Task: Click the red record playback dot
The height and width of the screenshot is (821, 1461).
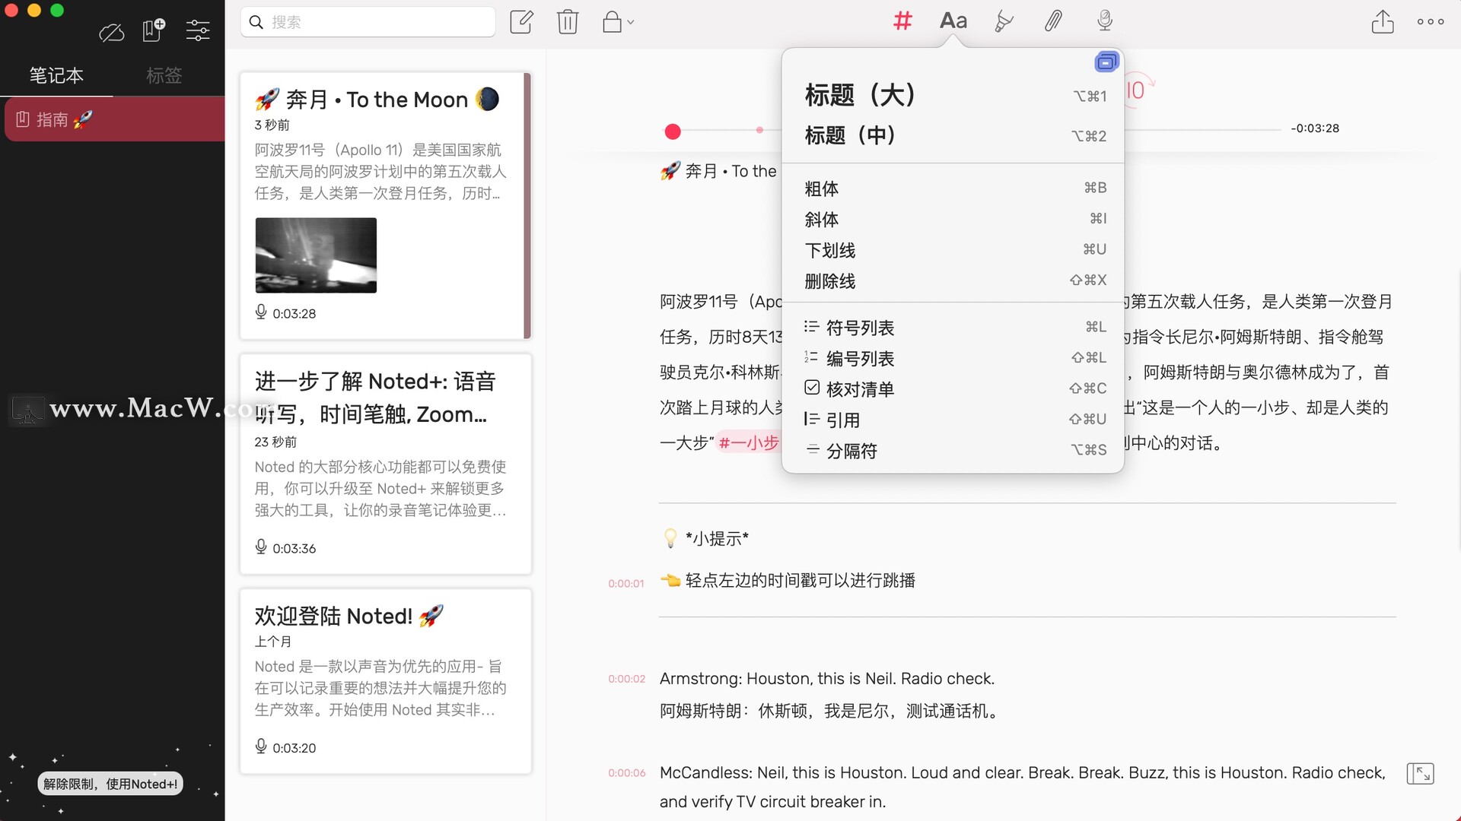Action: pyautogui.click(x=673, y=132)
